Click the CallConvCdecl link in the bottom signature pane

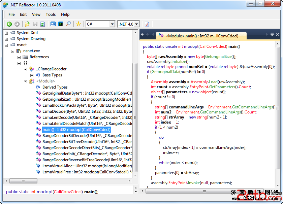pos(67,192)
